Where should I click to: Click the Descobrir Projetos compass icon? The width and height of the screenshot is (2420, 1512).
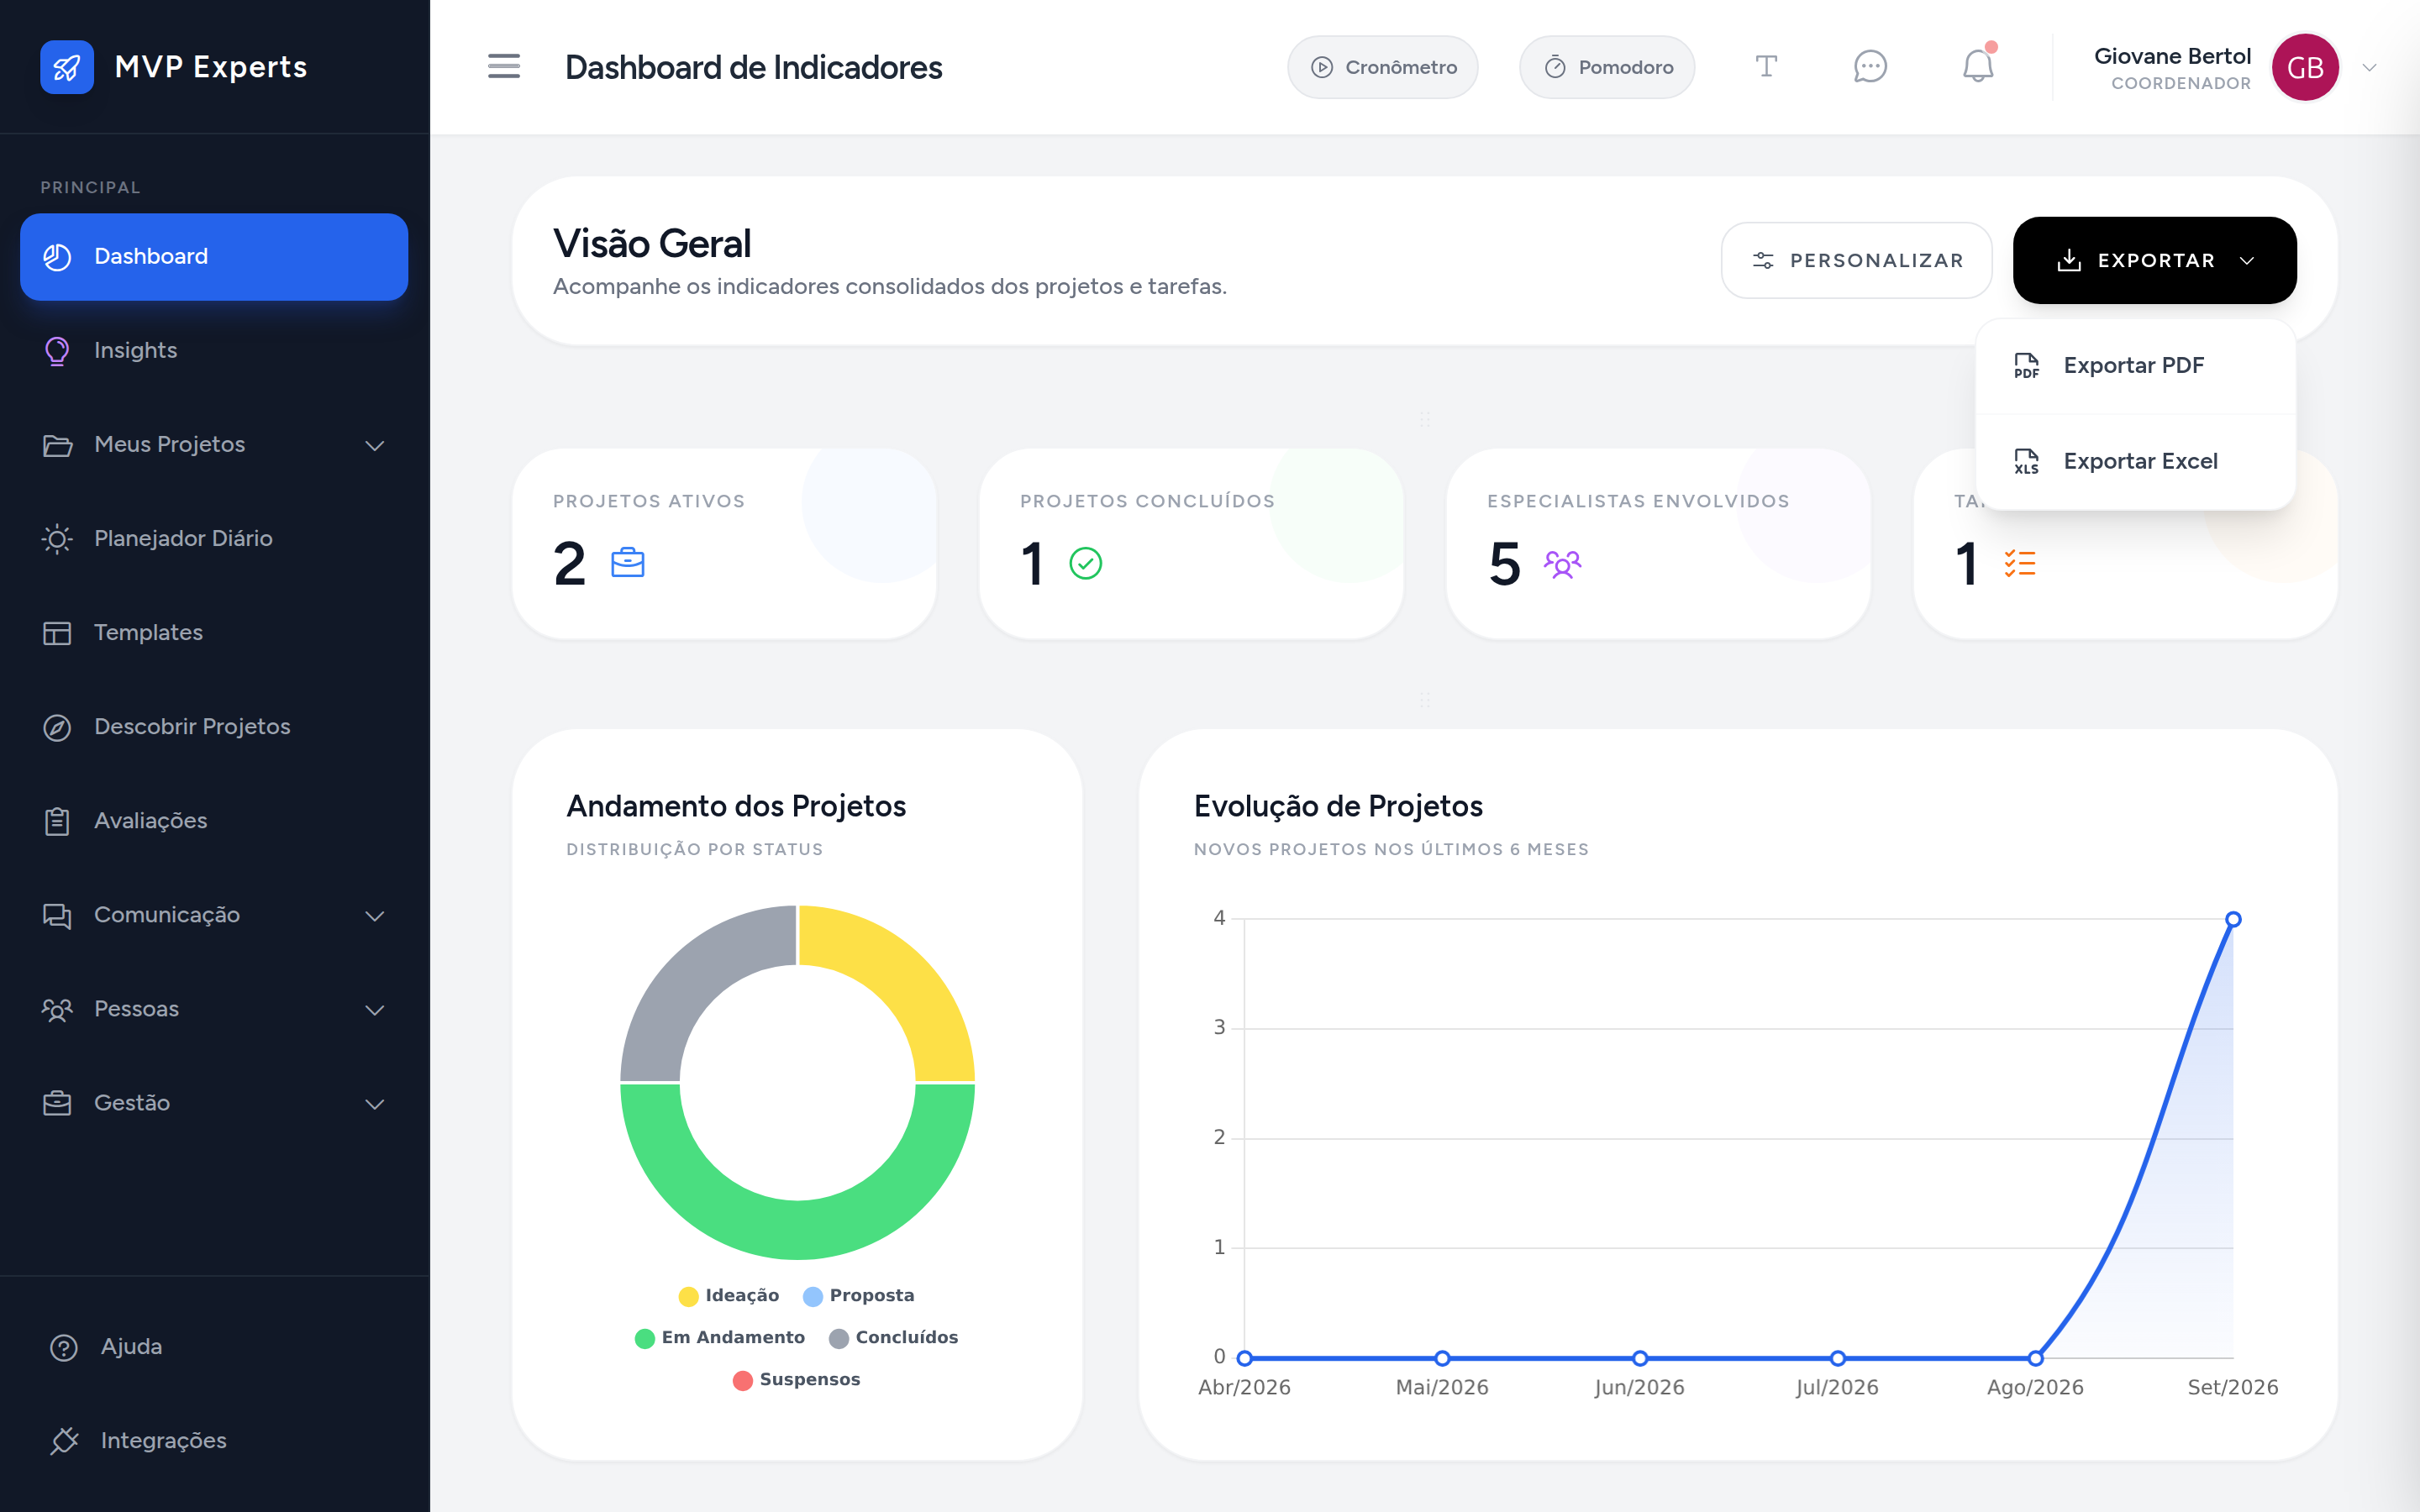57,727
